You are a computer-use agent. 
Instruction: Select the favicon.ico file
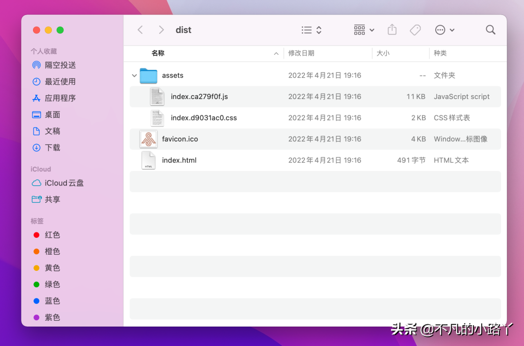point(180,139)
